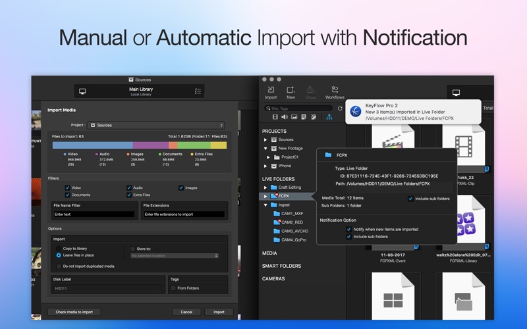The image size is (527, 329).
Task: Expand the Sources project
Action: click(265, 139)
